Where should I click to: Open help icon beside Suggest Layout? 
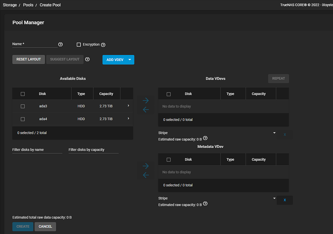(87, 59)
